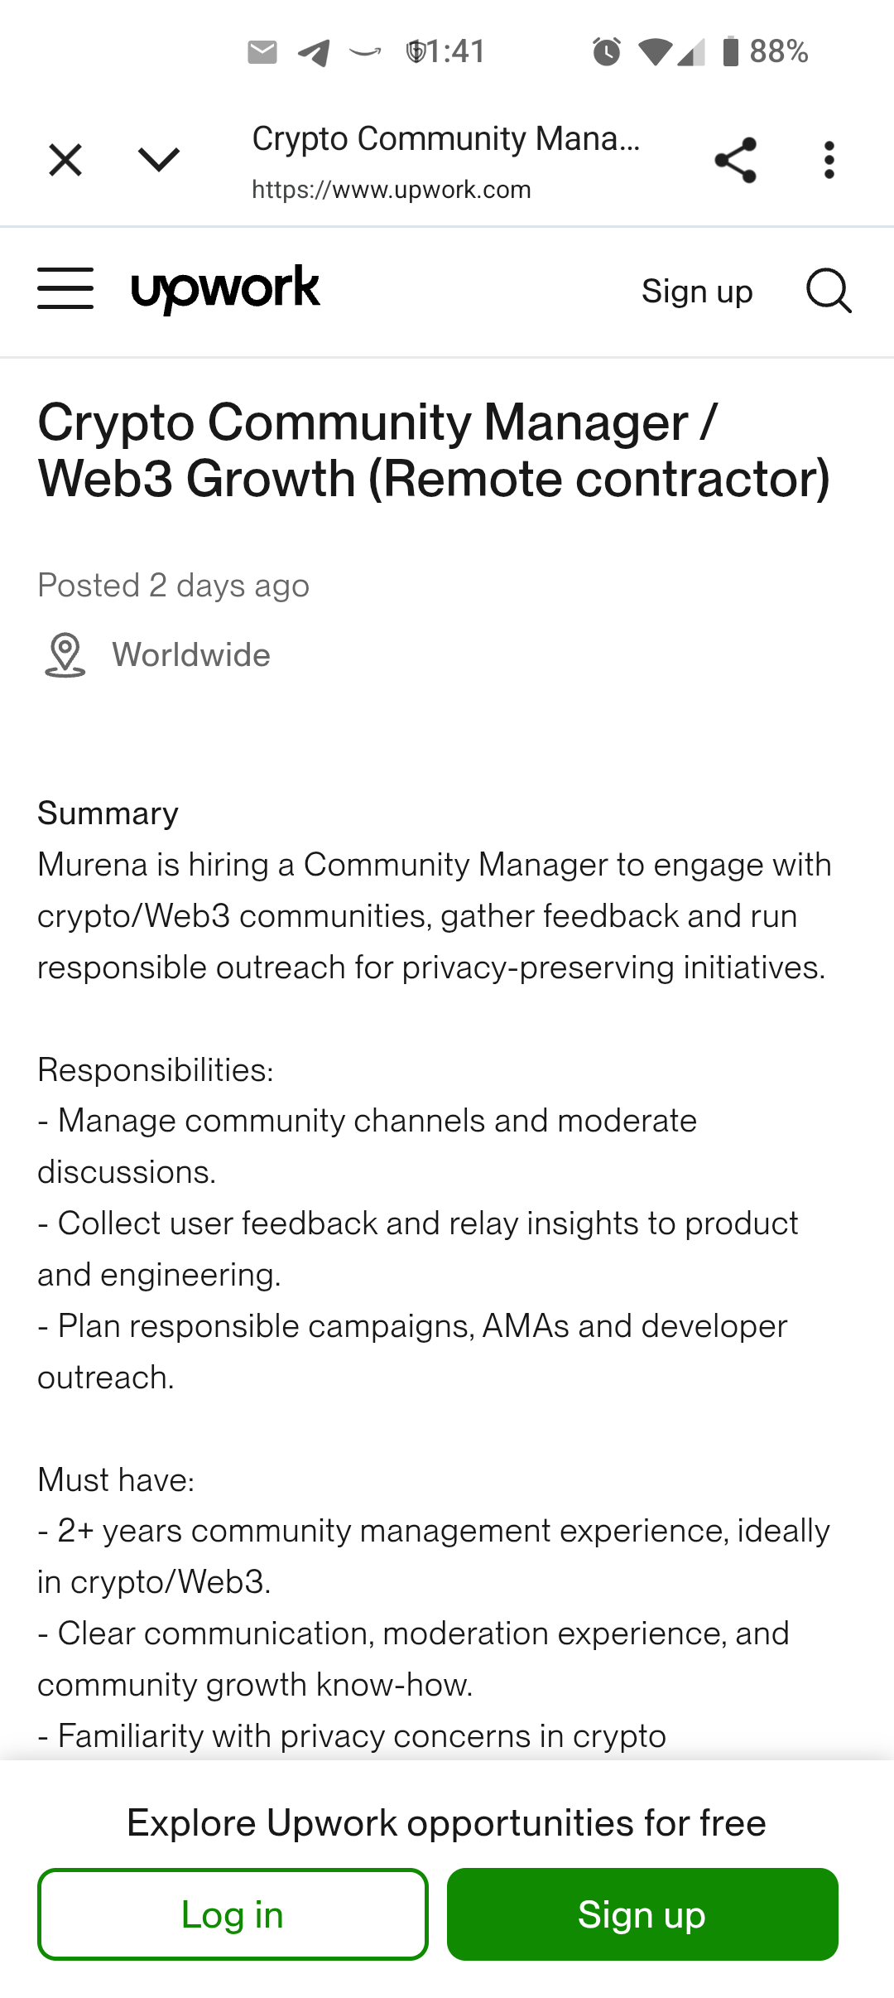Viewport: 894px width, 1998px height.
Task: Click the Sign up link in header
Action: click(x=697, y=292)
